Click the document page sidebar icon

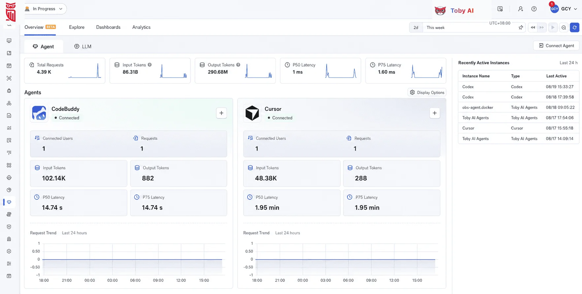[9, 115]
